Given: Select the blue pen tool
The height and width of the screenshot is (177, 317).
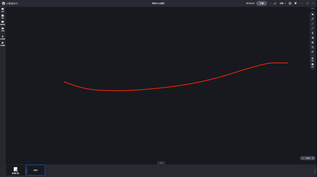Looking at the screenshot, I should 312,24.
